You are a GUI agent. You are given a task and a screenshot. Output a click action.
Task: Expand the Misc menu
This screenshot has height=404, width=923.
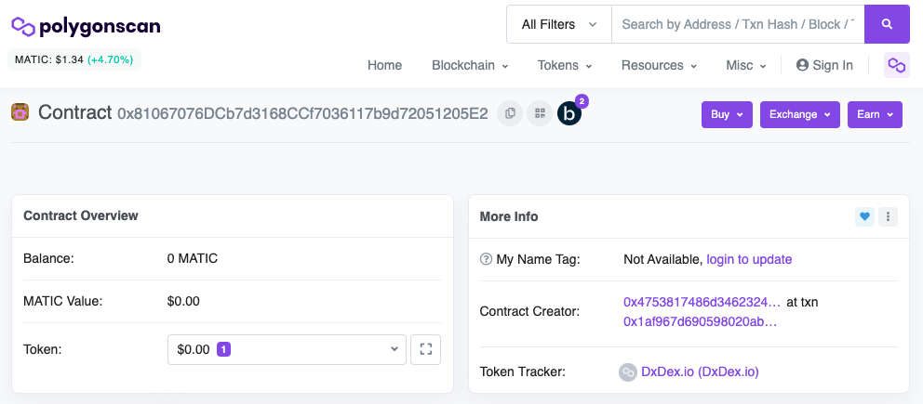pos(746,66)
